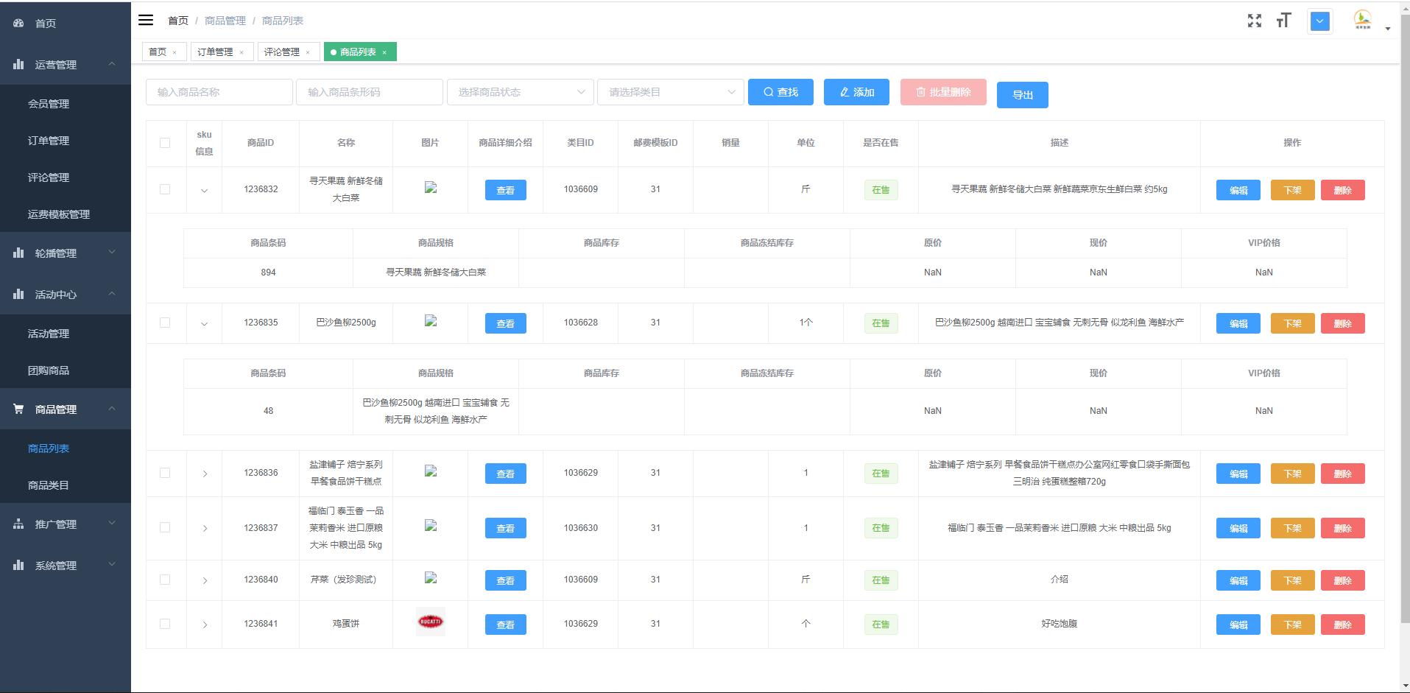Collapse the 运营管理 sidebar menu

point(66,64)
